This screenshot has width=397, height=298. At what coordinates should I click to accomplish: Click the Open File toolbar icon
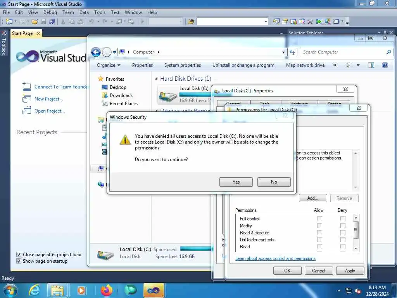[35, 22]
